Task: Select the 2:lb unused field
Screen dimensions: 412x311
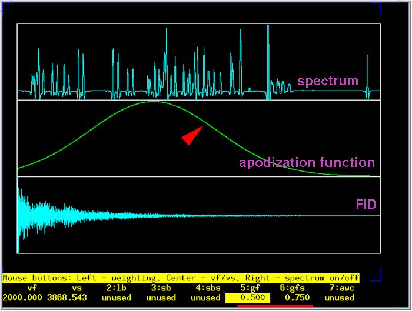Action: click(116, 298)
